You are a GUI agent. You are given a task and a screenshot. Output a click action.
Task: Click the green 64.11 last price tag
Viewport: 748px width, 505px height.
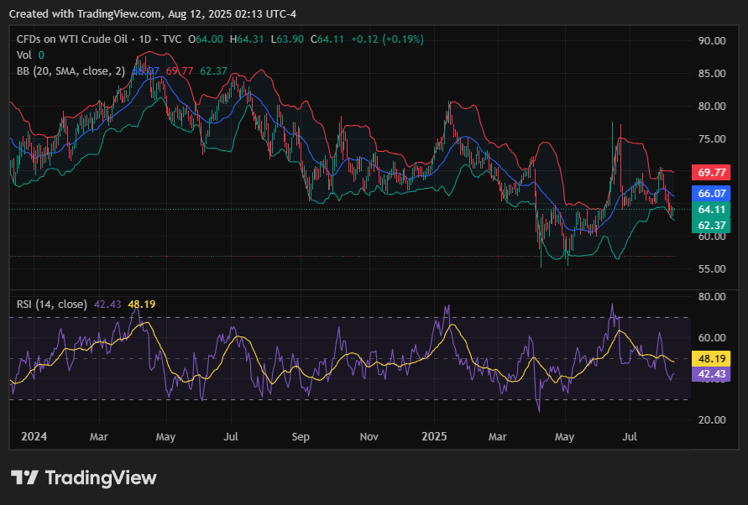[711, 210]
